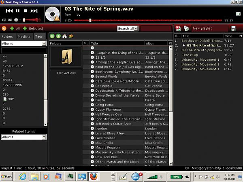Click the orange update library icon
243x182 pixels.
pos(4,28)
